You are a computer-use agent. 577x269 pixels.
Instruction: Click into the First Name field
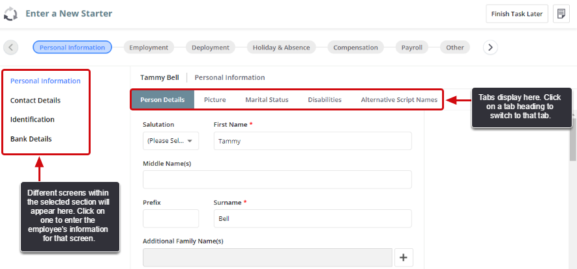[312, 141]
